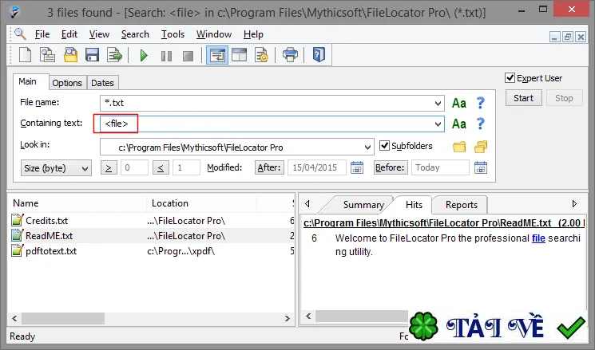Screen dimensions: 595x350
Task: Click the After: button
Action: [269, 167]
